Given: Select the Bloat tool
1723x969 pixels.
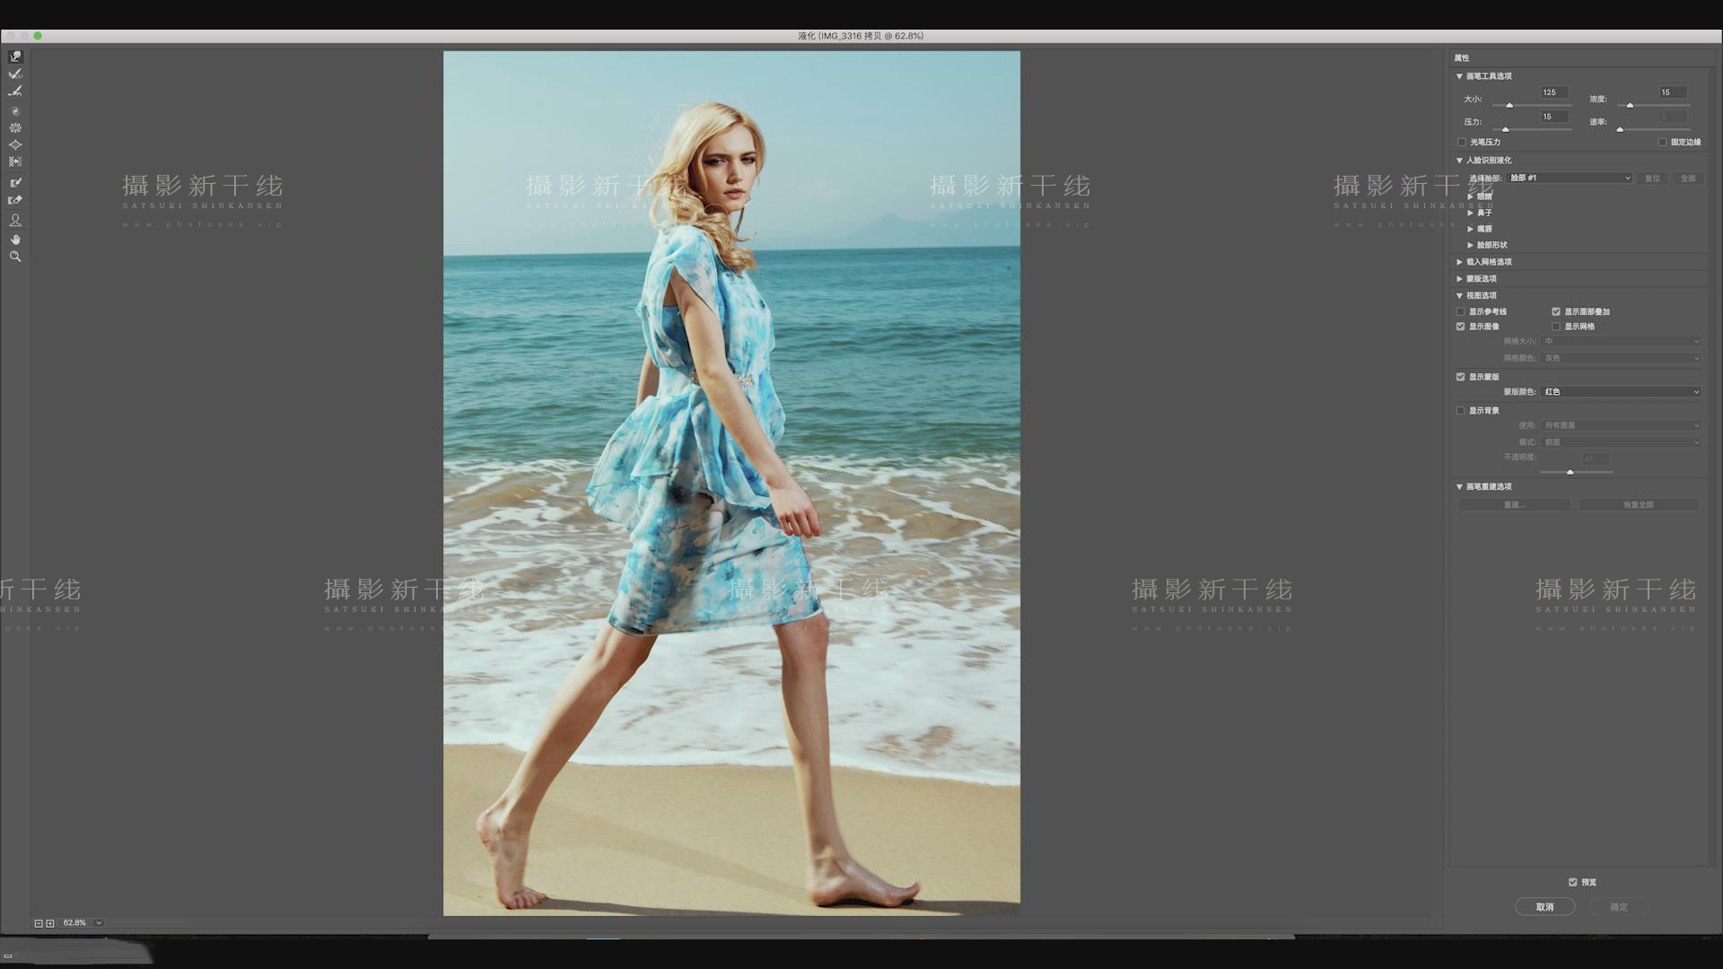Looking at the screenshot, I should point(15,144).
